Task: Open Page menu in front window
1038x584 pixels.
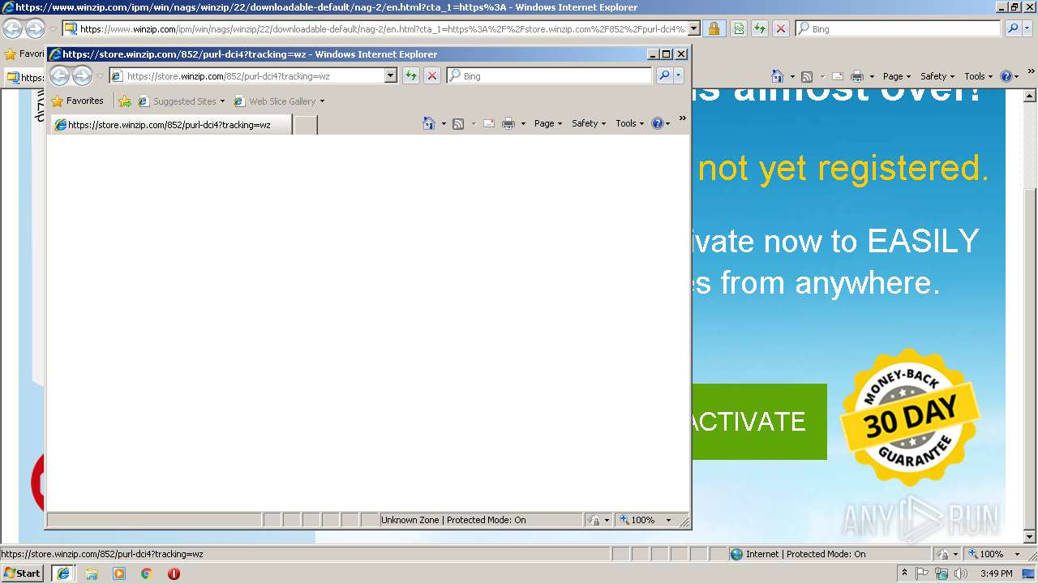Action: (x=548, y=123)
